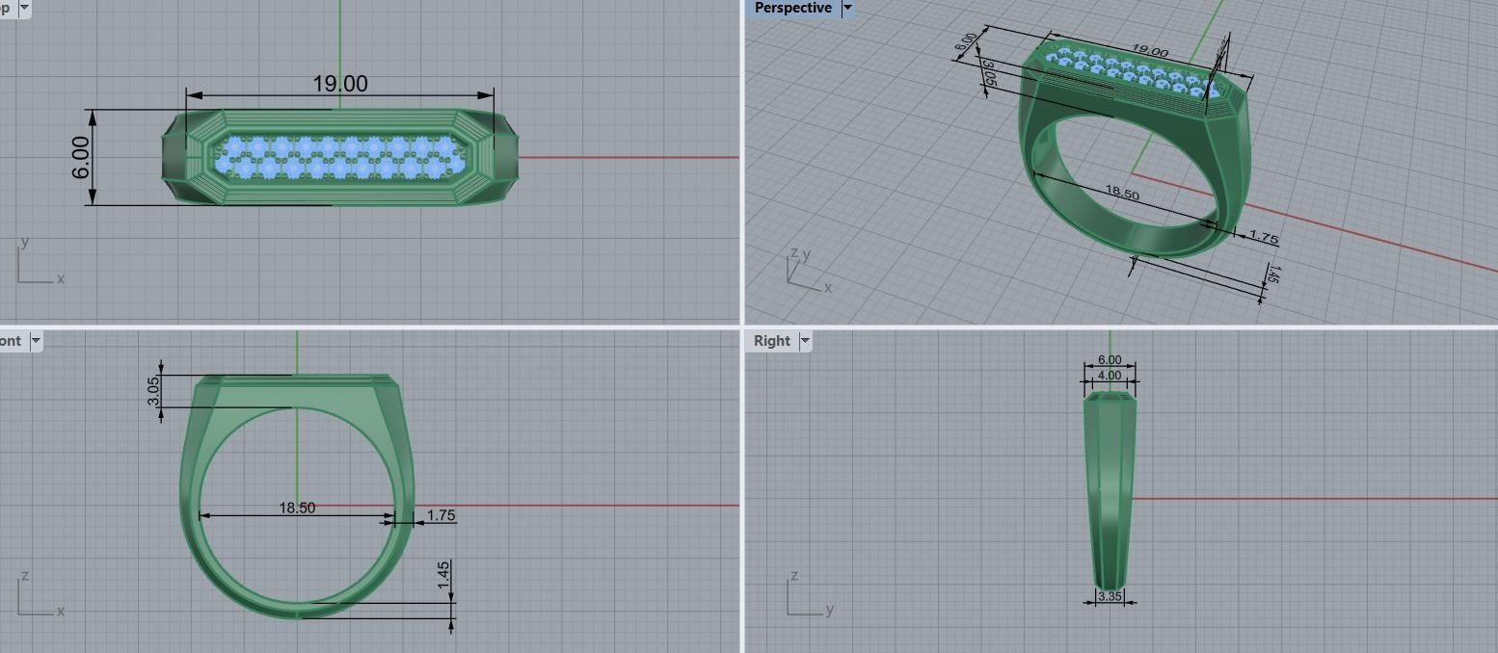Screen dimensions: 1498x653
Task: Open the Front viewport dropdown arrow
Action: click(36, 341)
